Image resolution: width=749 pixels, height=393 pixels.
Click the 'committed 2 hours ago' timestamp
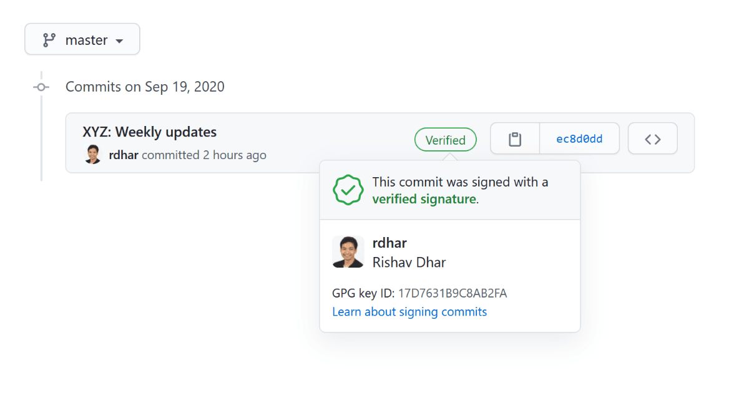[204, 155]
